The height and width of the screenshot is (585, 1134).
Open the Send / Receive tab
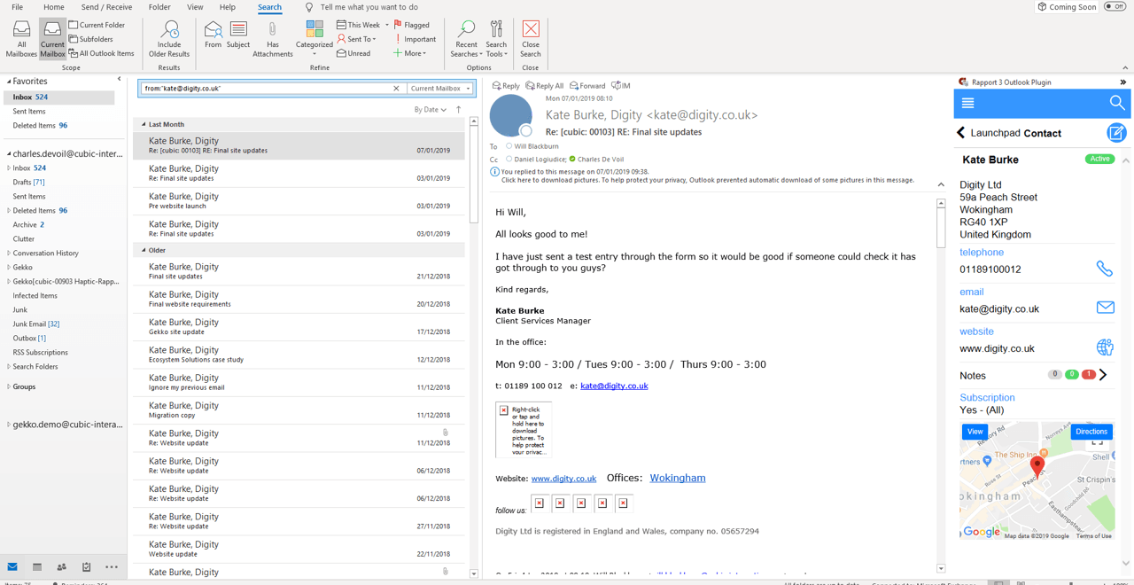click(x=106, y=7)
